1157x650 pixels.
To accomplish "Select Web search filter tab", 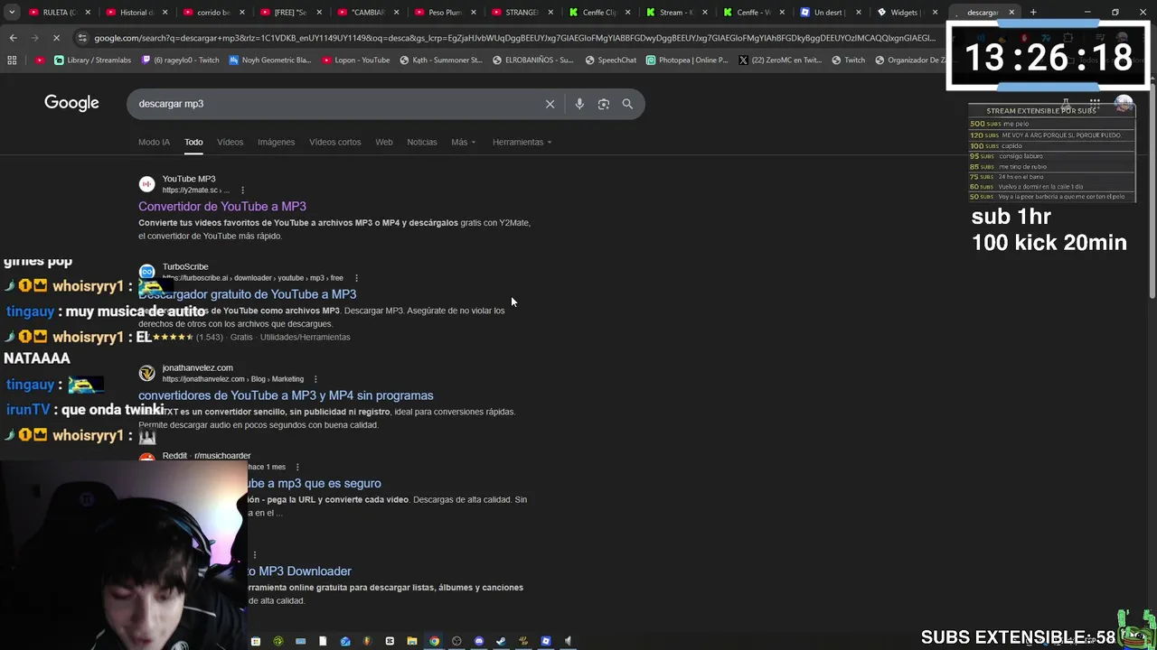I will (384, 142).
